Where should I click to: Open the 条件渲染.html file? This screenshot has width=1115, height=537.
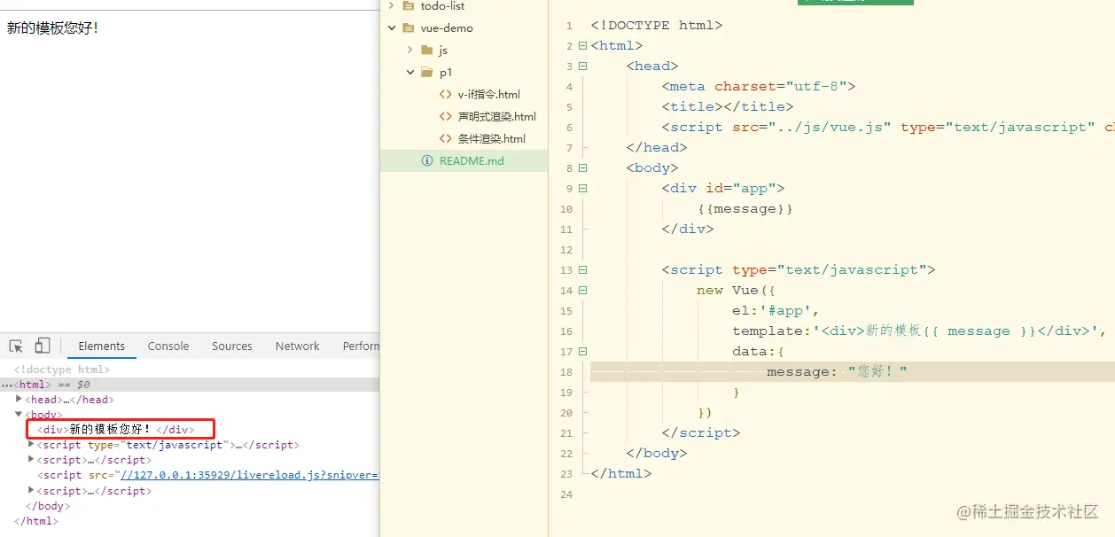(491, 138)
